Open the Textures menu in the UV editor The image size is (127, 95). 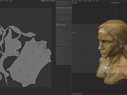pyautogui.click(x=11, y=1)
